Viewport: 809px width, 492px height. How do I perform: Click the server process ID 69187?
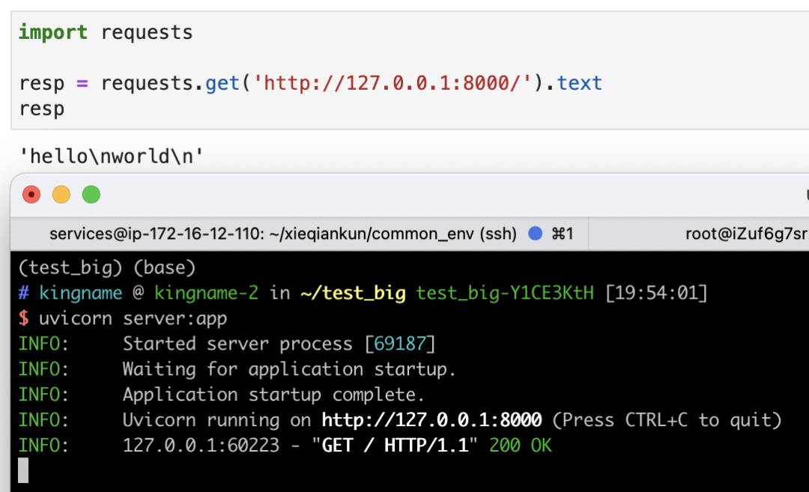(401, 344)
